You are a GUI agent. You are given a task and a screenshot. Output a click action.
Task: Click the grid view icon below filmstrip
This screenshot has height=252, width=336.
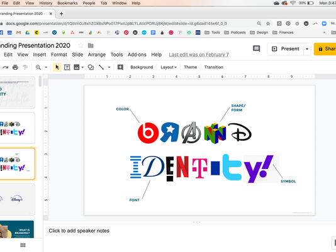[x=23, y=245]
